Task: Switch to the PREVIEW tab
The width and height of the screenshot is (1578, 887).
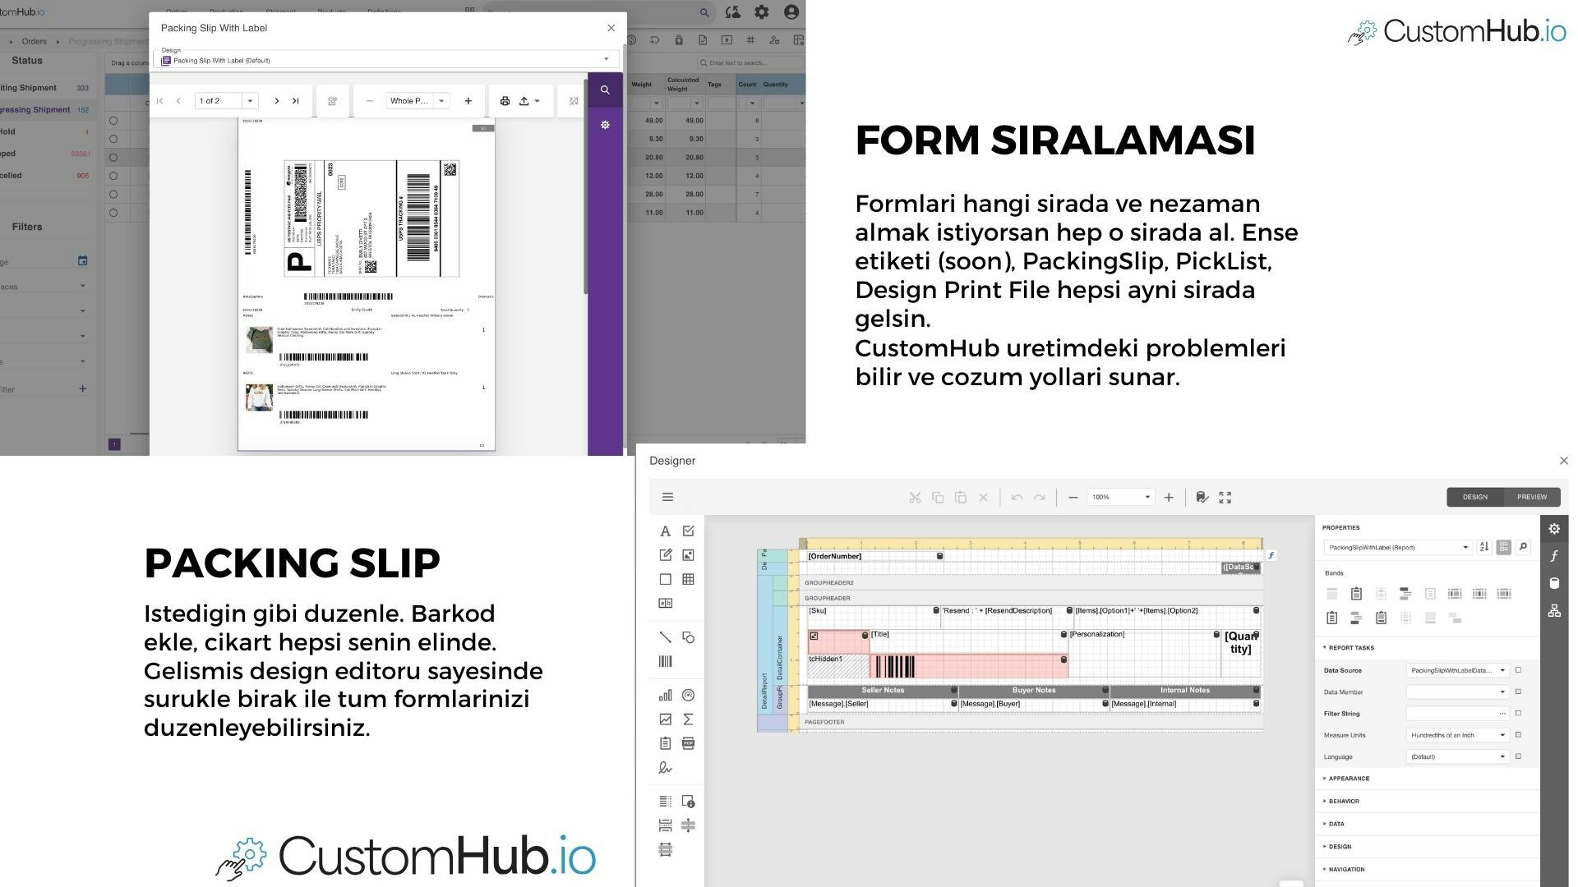Action: coord(1531,497)
